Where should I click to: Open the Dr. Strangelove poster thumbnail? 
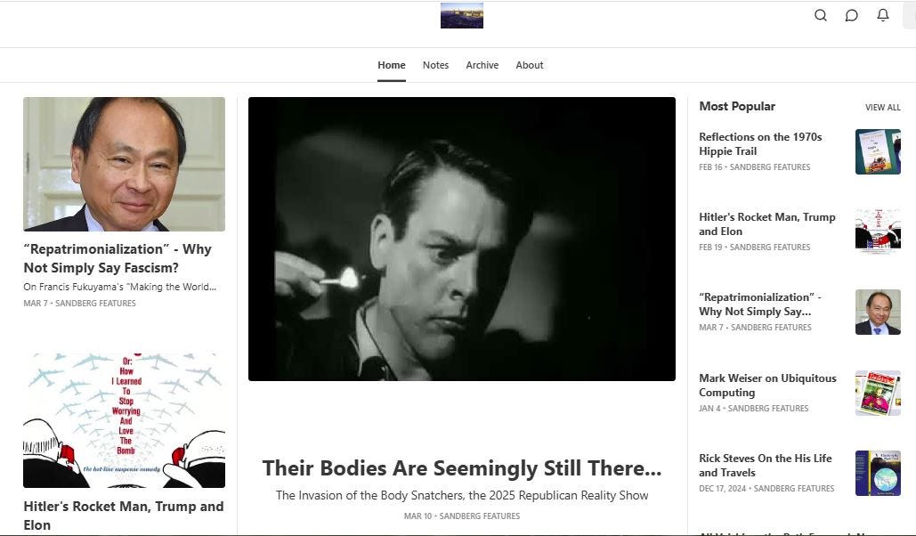[124, 420]
